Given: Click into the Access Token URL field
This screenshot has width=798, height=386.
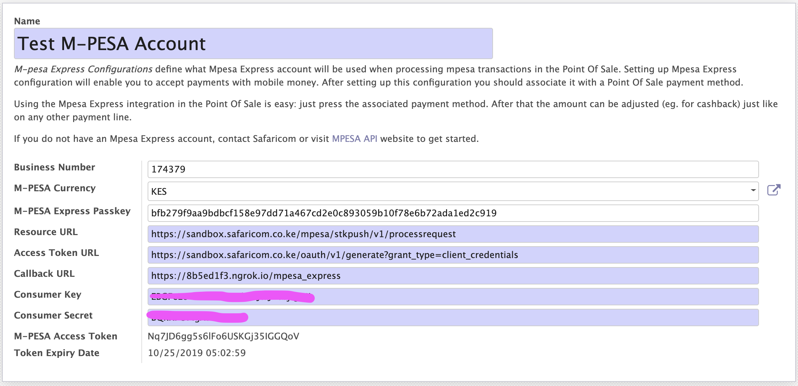Looking at the screenshot, I should (x=453, y=255).
